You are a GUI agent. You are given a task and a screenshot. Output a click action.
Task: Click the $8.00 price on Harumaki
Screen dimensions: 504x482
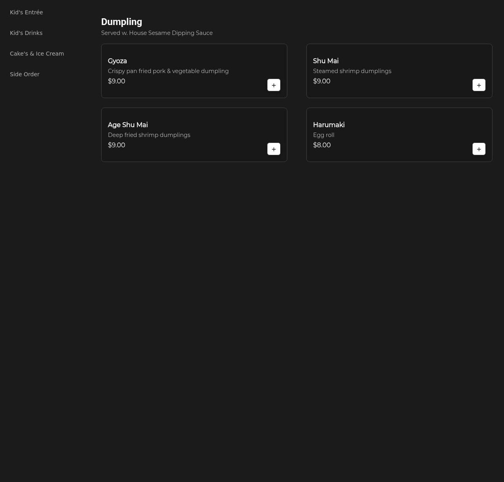[322, 145]
